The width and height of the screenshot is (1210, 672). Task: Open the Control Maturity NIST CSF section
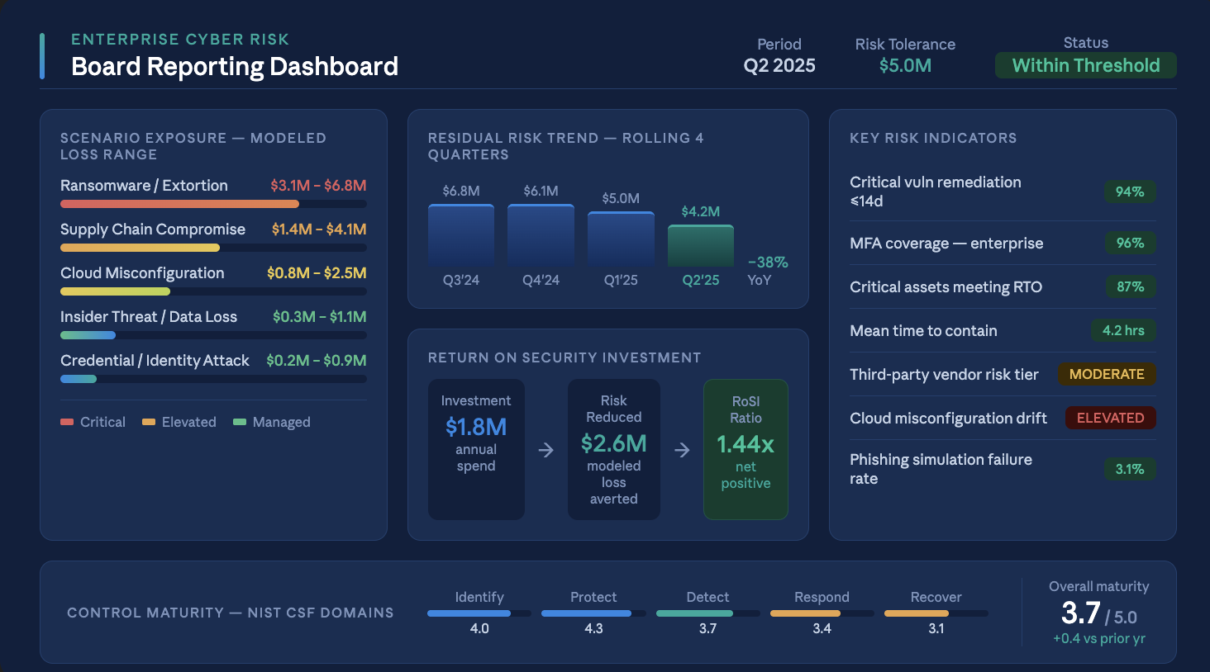(x=230, y=613)
